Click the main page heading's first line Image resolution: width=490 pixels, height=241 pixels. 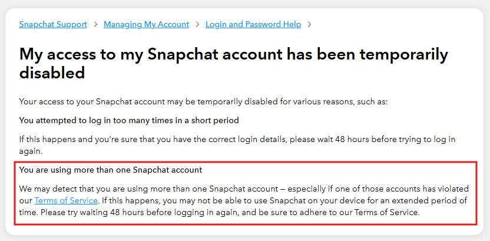[x=233, y=55]
